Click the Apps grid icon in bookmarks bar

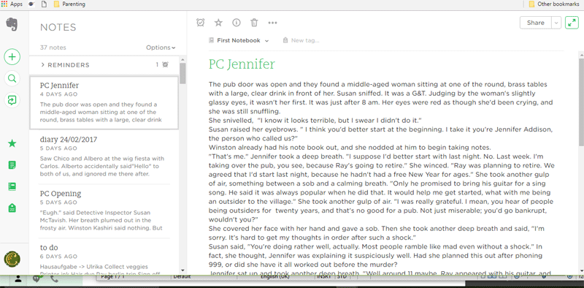4,4
